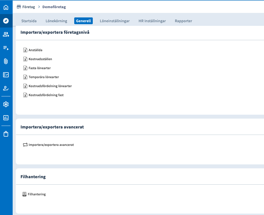Switch to the Lönekörning tab
The width and height of the screenshot is (264, 215).
click(x=56, y=21)
